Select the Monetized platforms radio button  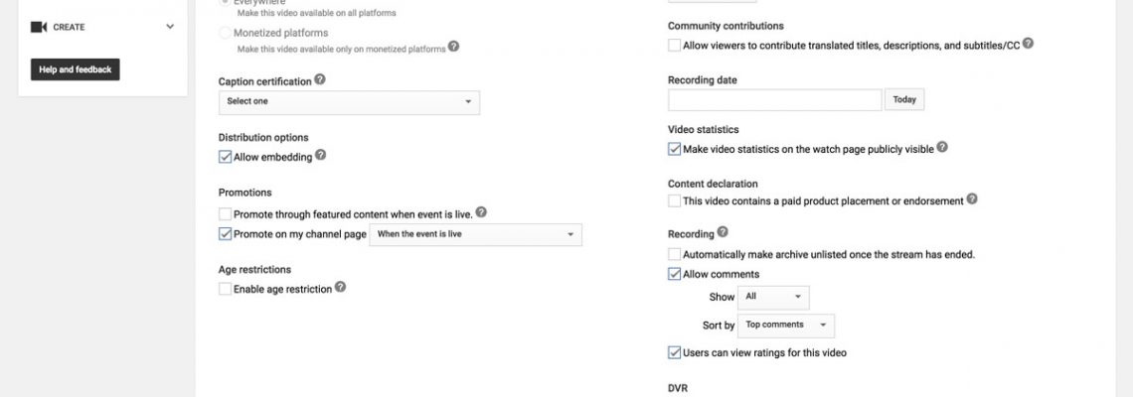(x=225, y=33)
